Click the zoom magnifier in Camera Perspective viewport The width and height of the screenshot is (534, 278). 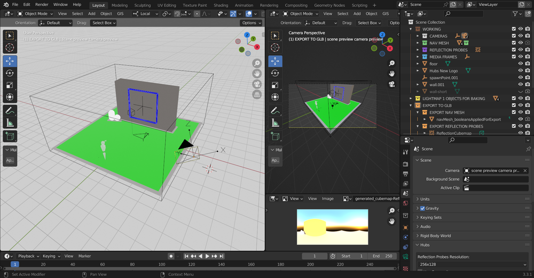(x=392, y=63)
